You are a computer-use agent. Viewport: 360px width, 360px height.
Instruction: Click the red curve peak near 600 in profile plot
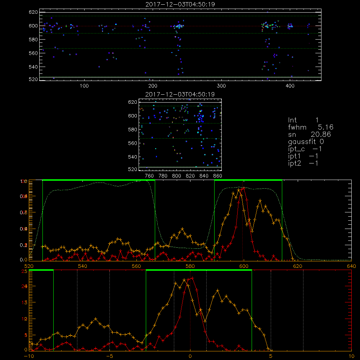244,188
